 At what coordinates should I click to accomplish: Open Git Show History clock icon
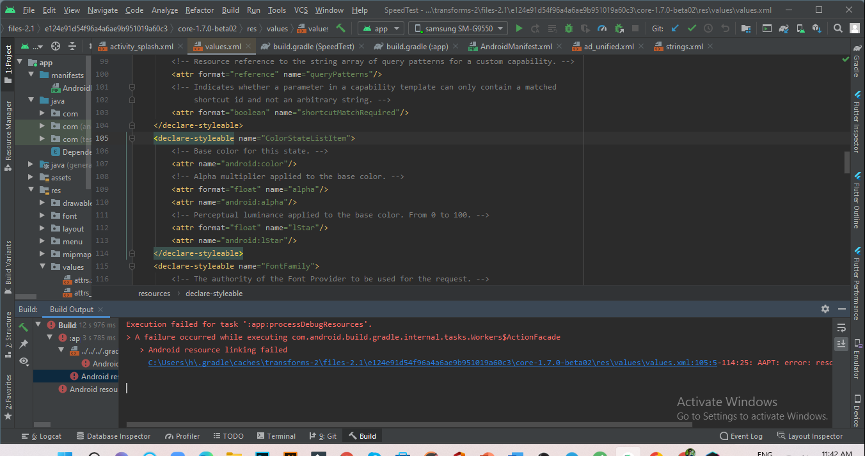pyautogui.click(x=708, y=28)
